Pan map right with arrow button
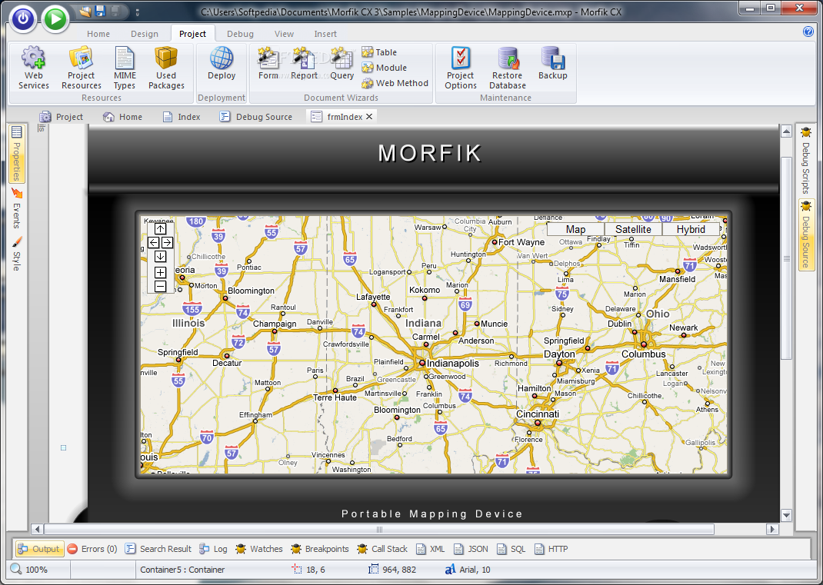The width and height of the screenshot is (823, 585). [x=167, y=242]
